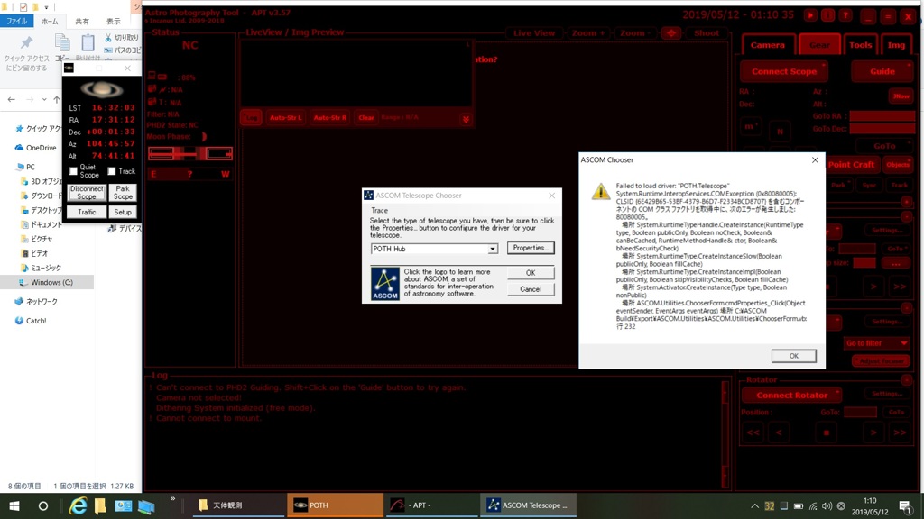Click rotator fast-rewind double arrow button

tap(753, 432)
